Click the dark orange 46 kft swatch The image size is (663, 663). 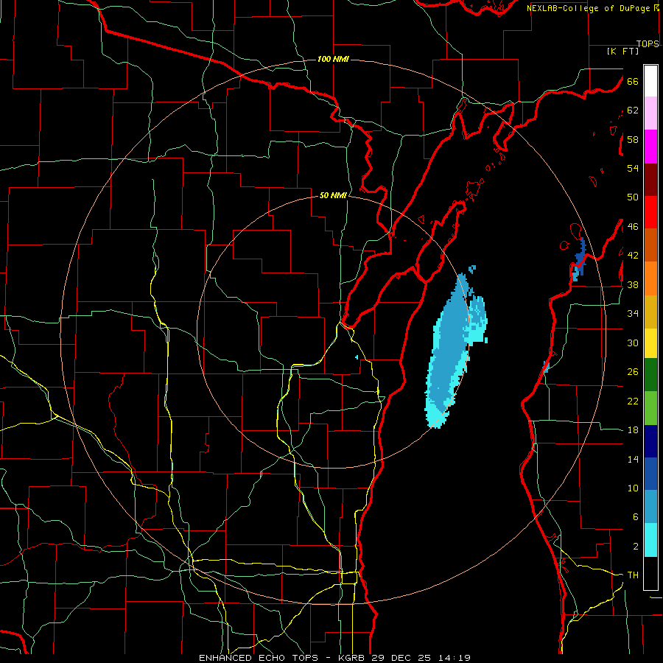pyautogui.click(x=650, y=245)
